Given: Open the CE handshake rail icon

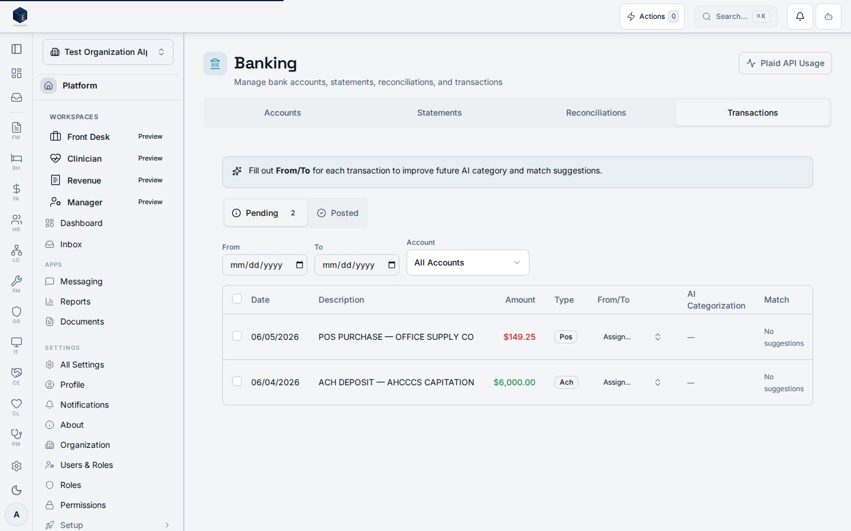Looking at the screenshot, I should [17, 376].
